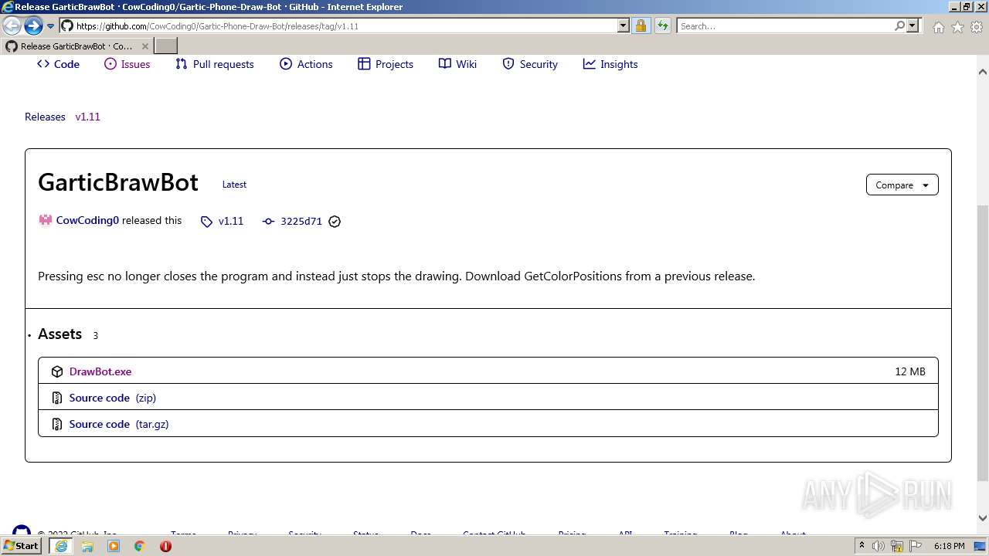This screenshot has height=556, width=989.
Task: Open the CowCoding0 user profile link
Action: pyautogui.click(x=87, y=220)
